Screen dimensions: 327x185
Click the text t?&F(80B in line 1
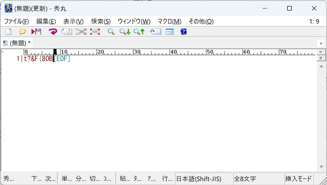38,59
